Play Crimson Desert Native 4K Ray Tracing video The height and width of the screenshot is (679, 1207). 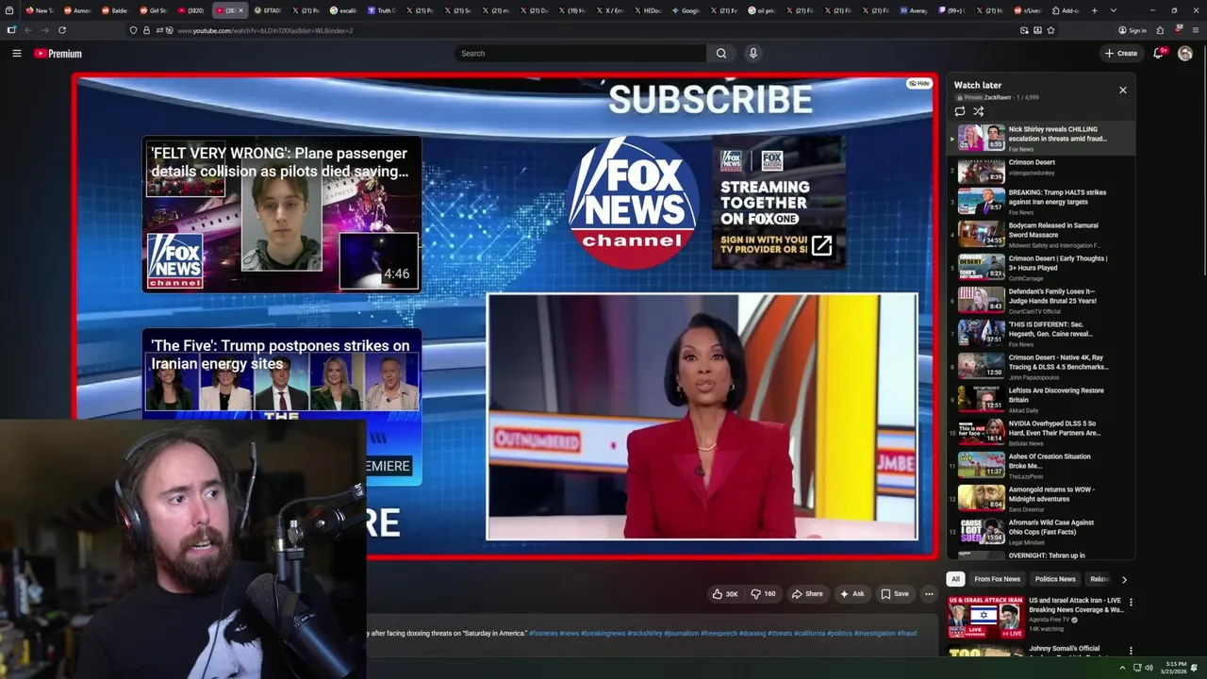pos(1041,367)
